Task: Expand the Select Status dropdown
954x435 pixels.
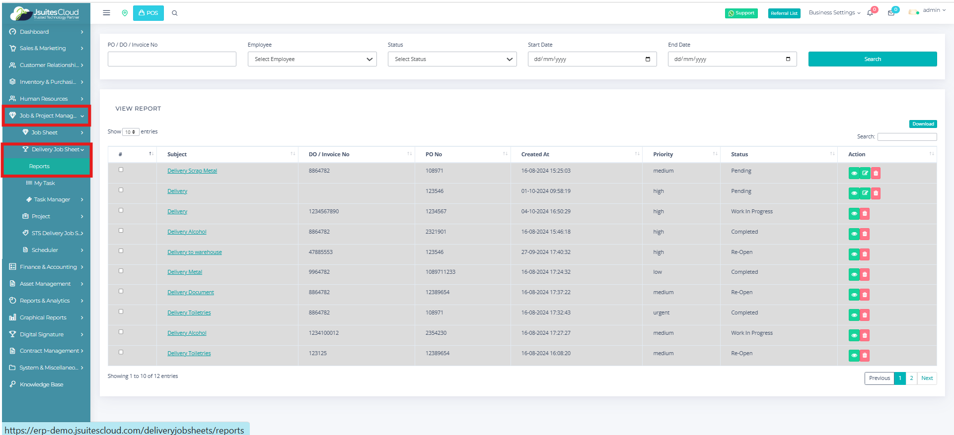Action: pos(452,59)
